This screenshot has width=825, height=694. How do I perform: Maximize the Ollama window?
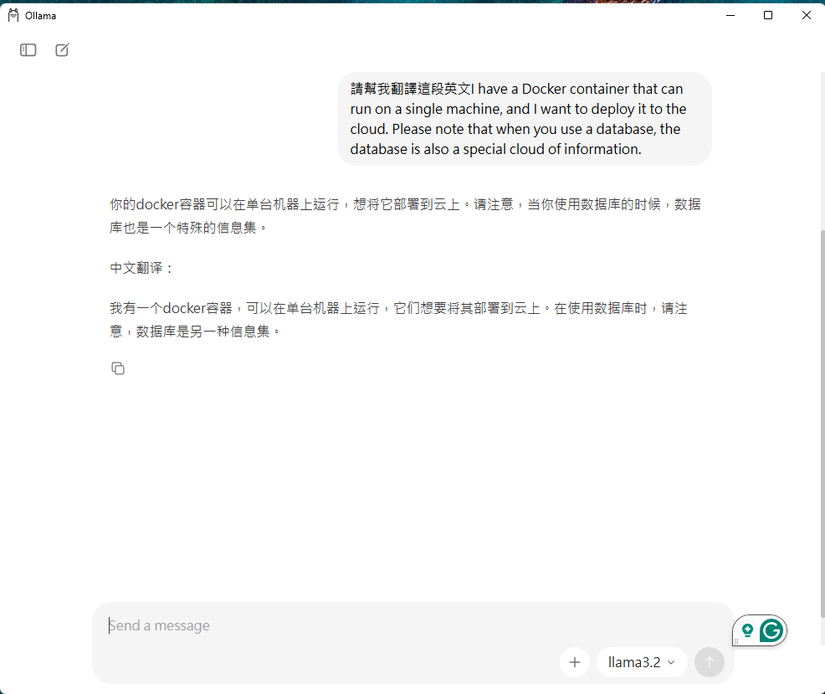tap(767, 14)
